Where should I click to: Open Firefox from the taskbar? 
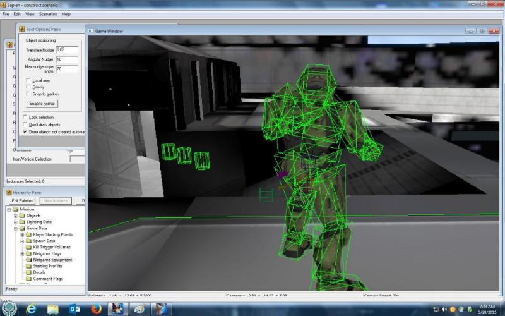point(97,309)
